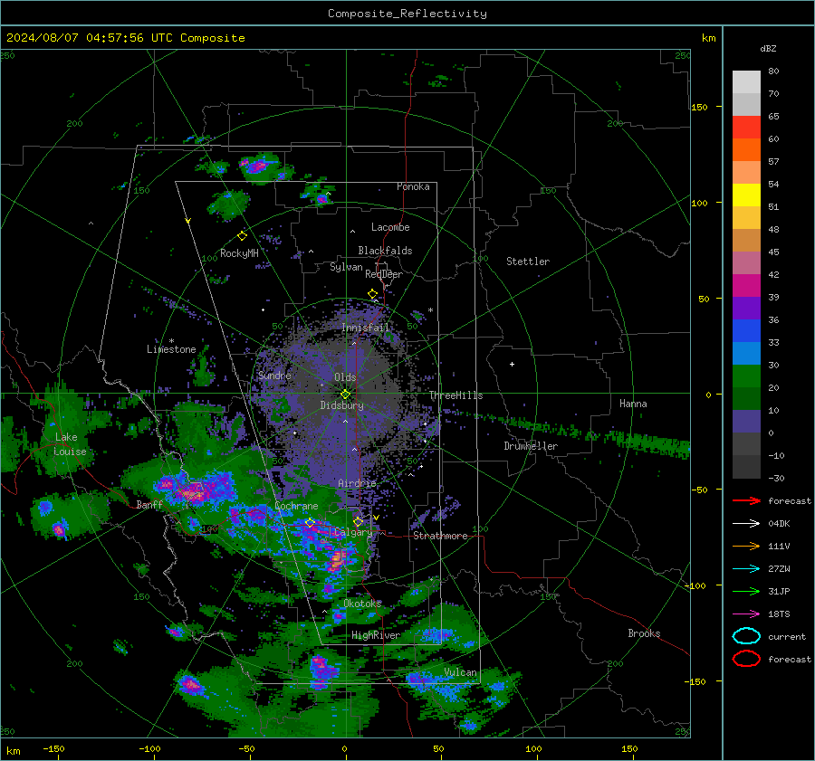This screenshot has width=815, height=761.
Task: Pick the slate-purple 0-10 dBZ swatch
Action: [746, 422]
